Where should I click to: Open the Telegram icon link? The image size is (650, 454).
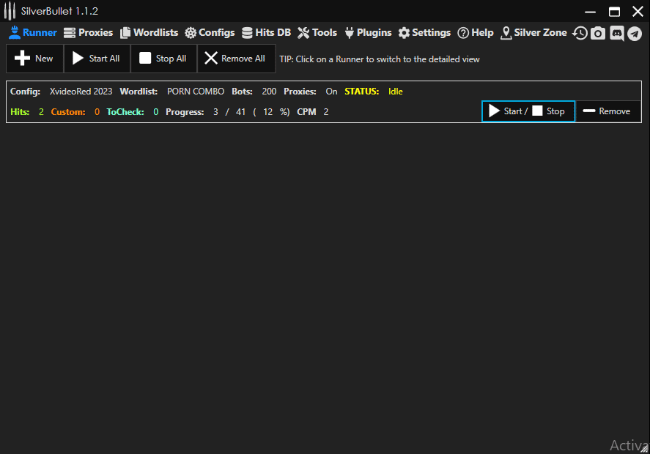point(635,33)
